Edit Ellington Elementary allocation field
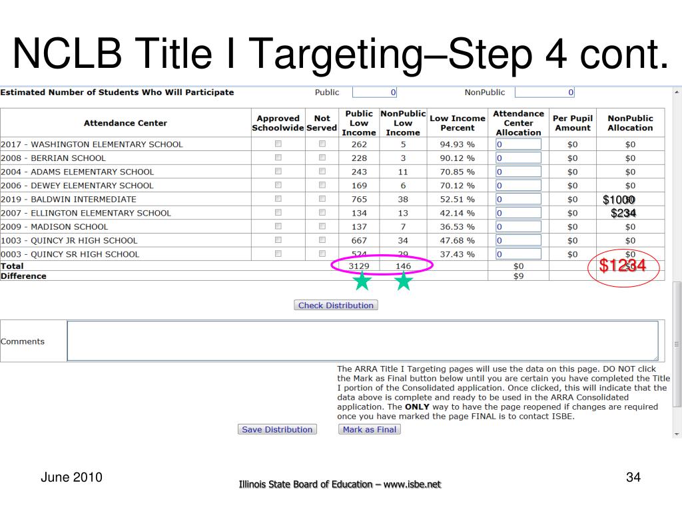This screenshot has height=511, width=682. tap(518, 213)
